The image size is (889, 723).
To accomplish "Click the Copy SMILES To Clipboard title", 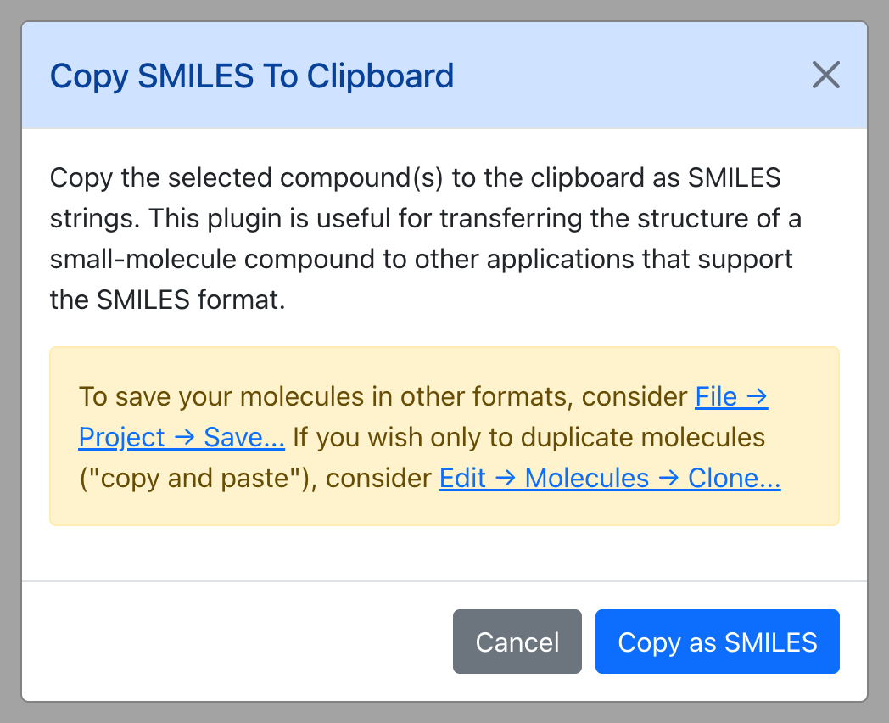I will [252, 76].
